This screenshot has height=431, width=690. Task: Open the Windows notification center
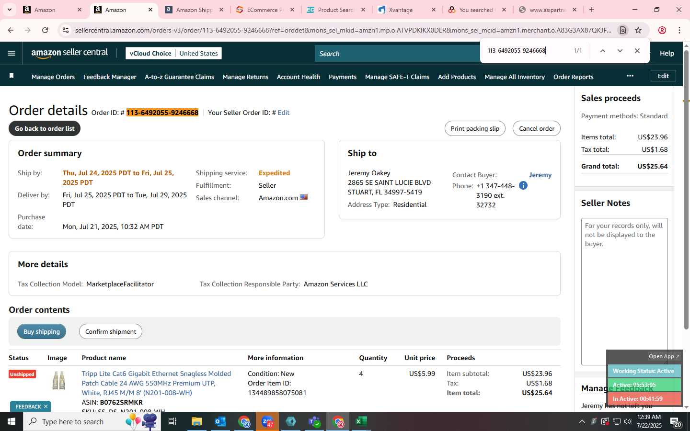coord(676,421)
